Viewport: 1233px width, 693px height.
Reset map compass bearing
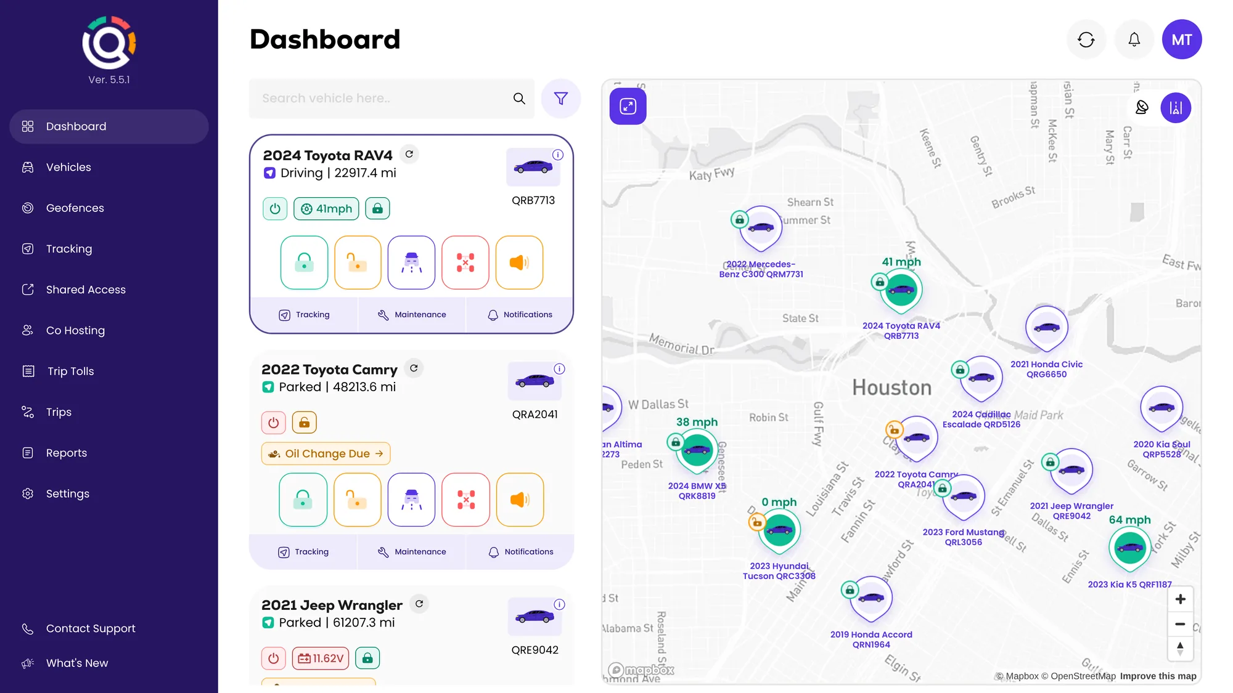(1180, 649)
